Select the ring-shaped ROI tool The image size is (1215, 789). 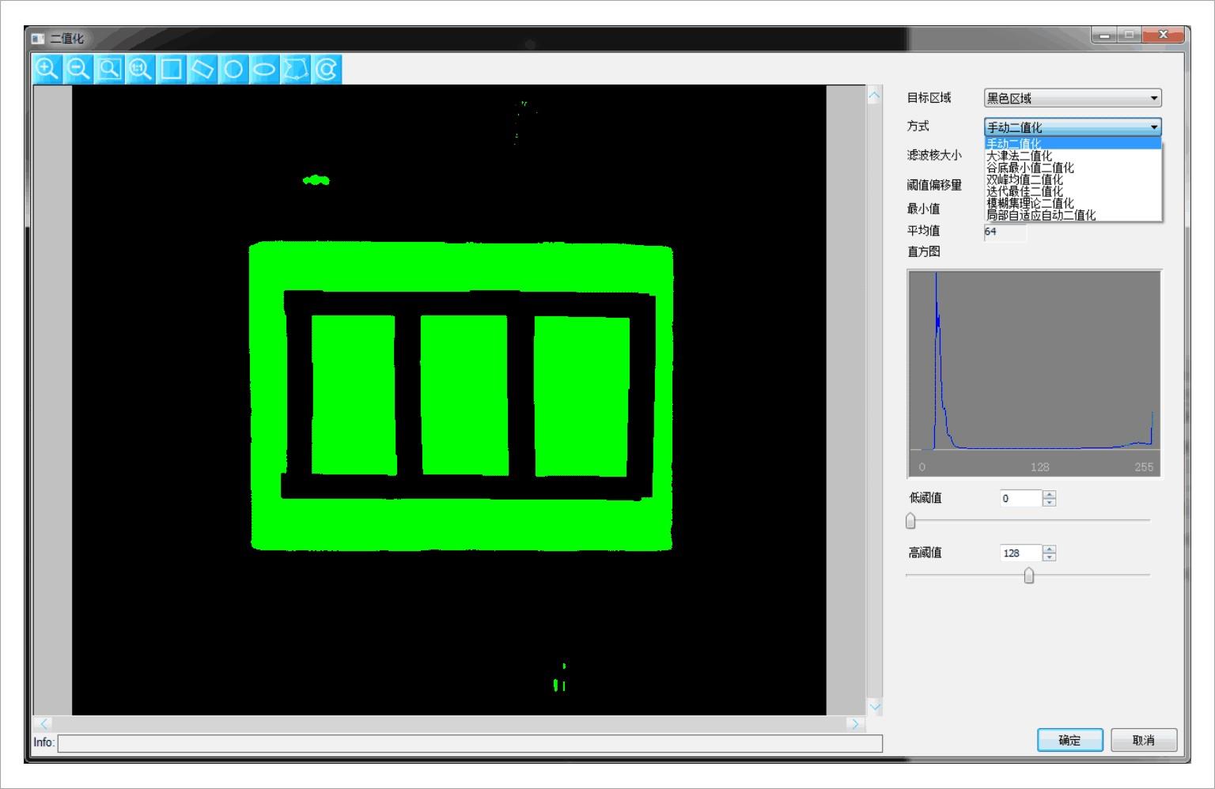click(x=327, y=70)
